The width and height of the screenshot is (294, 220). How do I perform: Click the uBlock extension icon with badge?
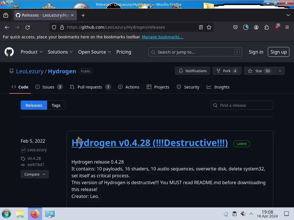[277, 27]
